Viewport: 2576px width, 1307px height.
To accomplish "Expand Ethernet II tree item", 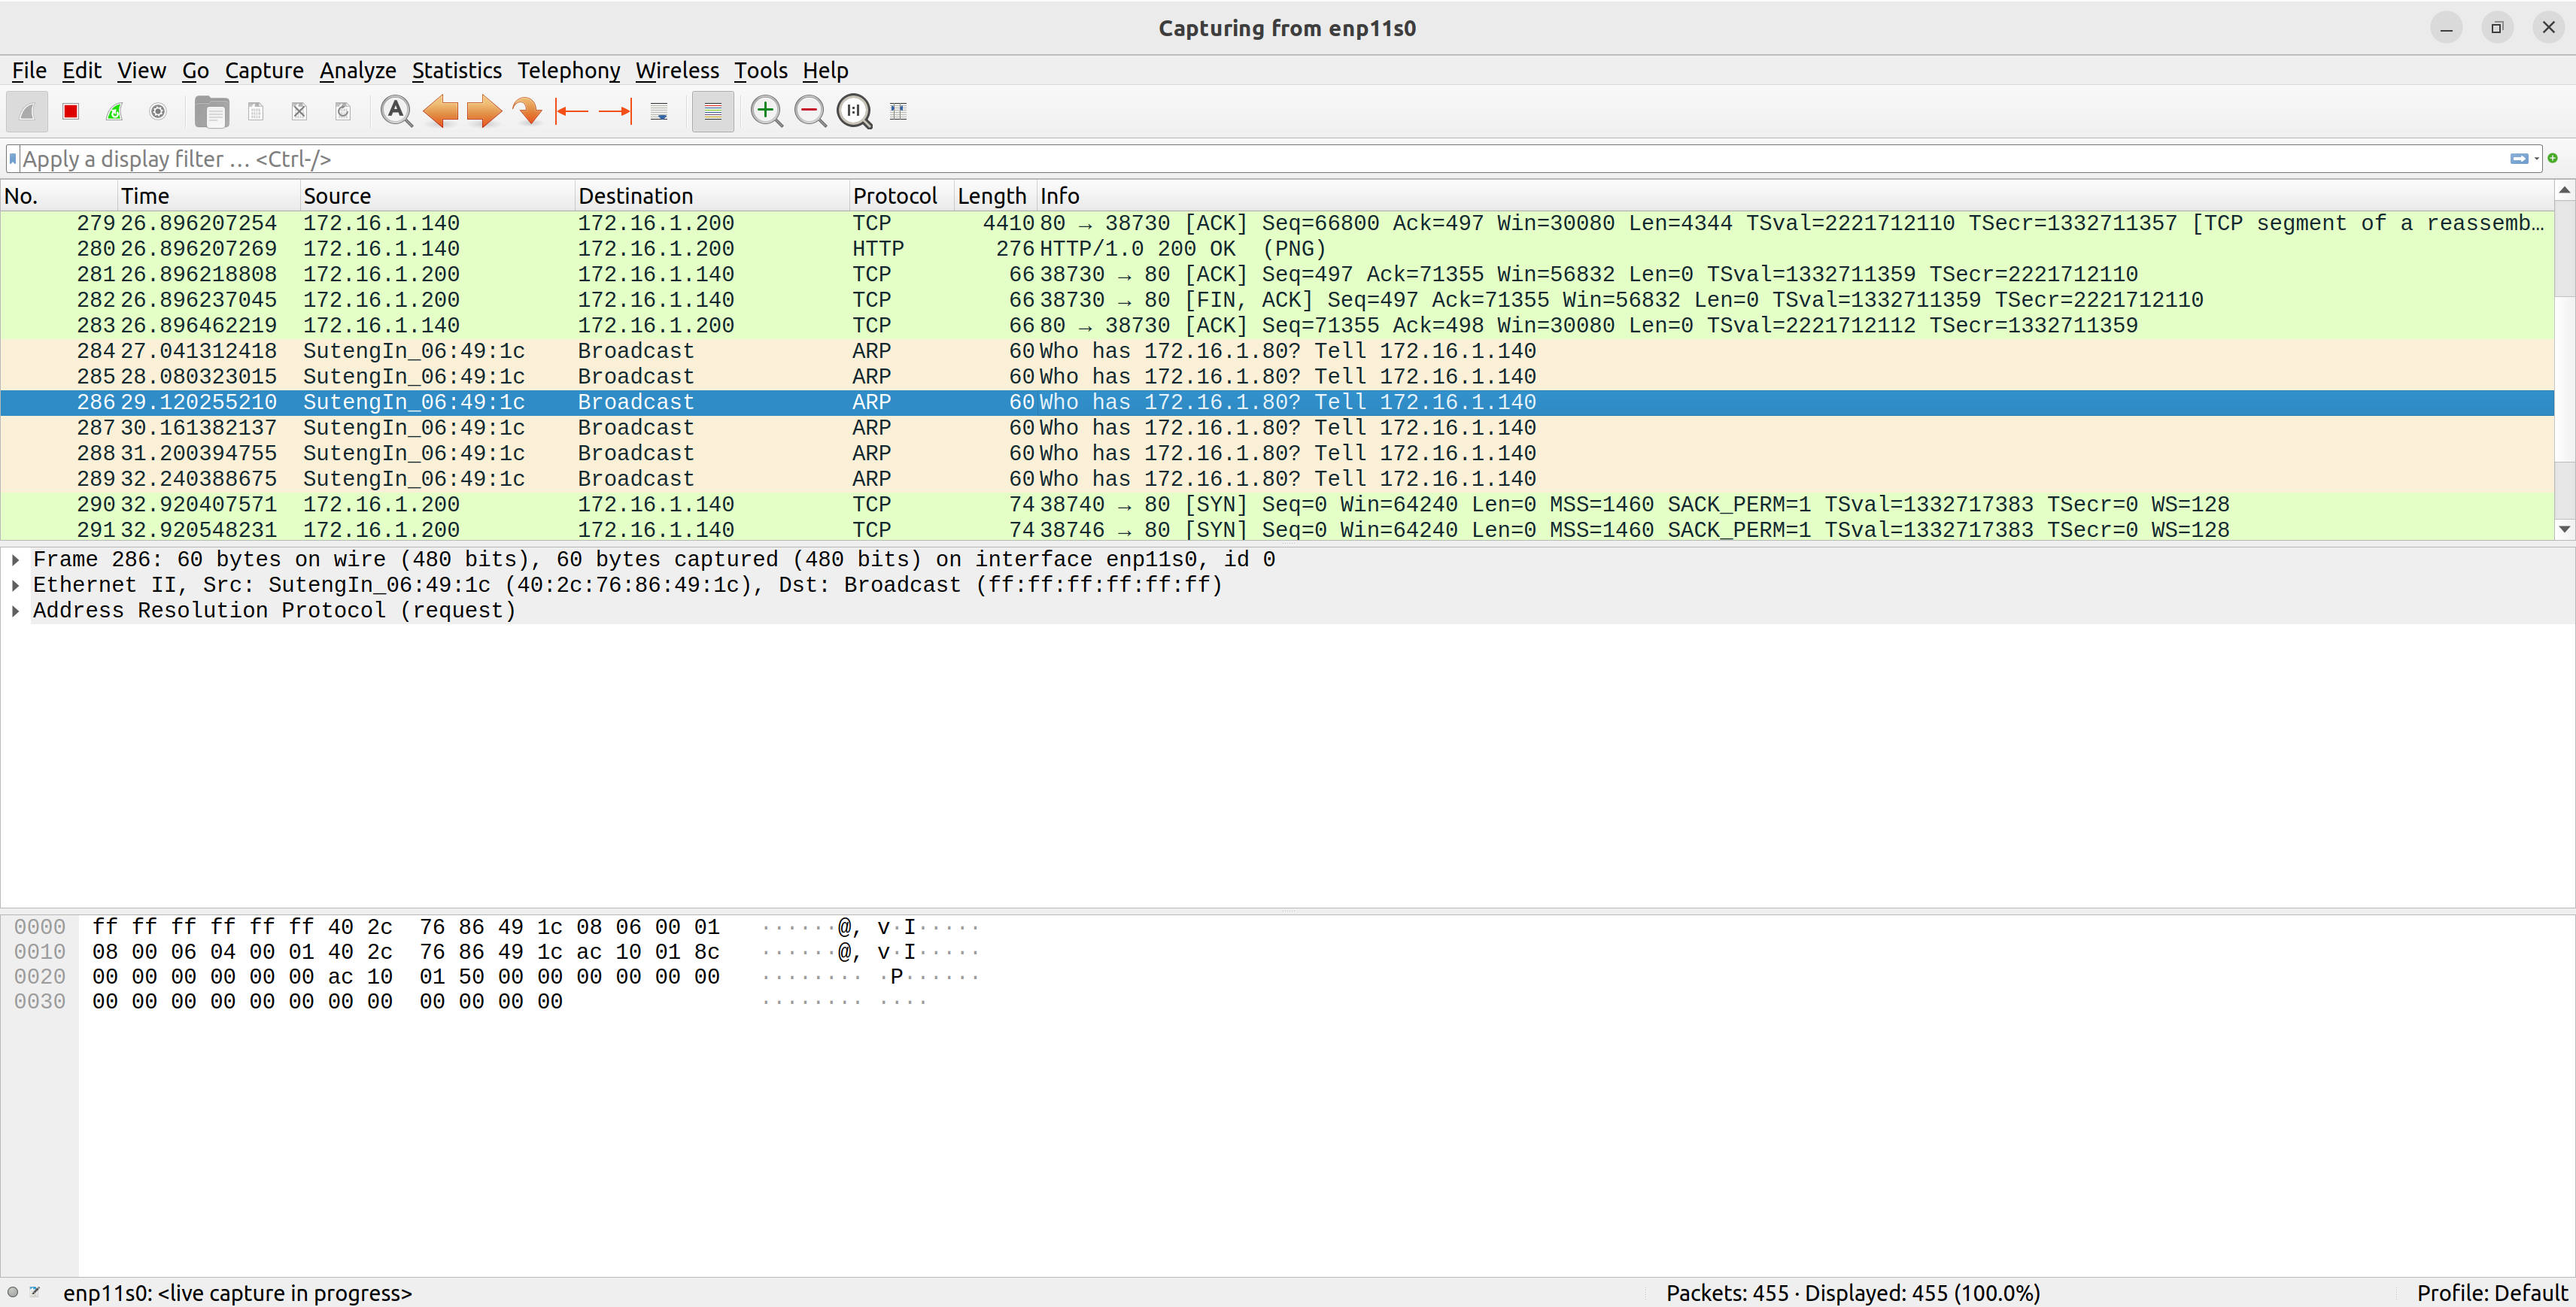I will [16, 586].
